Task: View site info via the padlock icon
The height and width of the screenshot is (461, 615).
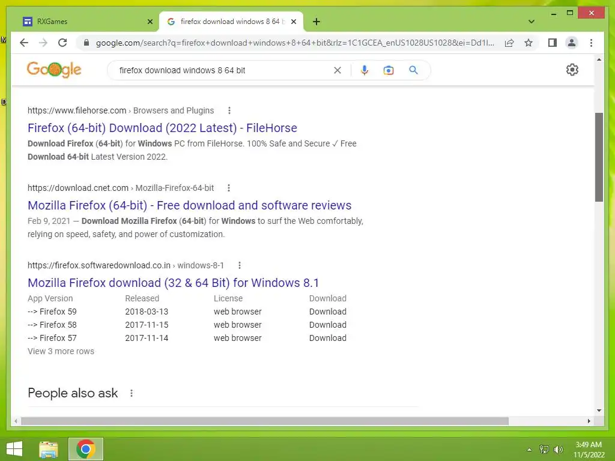Action: 86,43
